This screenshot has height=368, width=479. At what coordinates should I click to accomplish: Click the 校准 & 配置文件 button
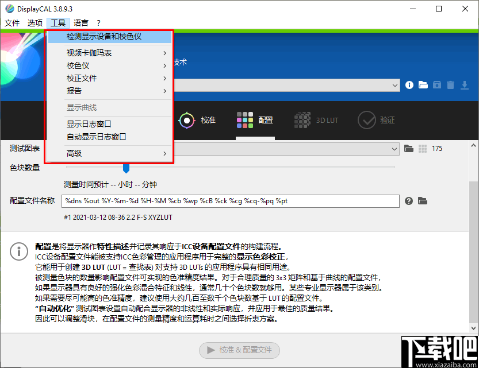238,350
